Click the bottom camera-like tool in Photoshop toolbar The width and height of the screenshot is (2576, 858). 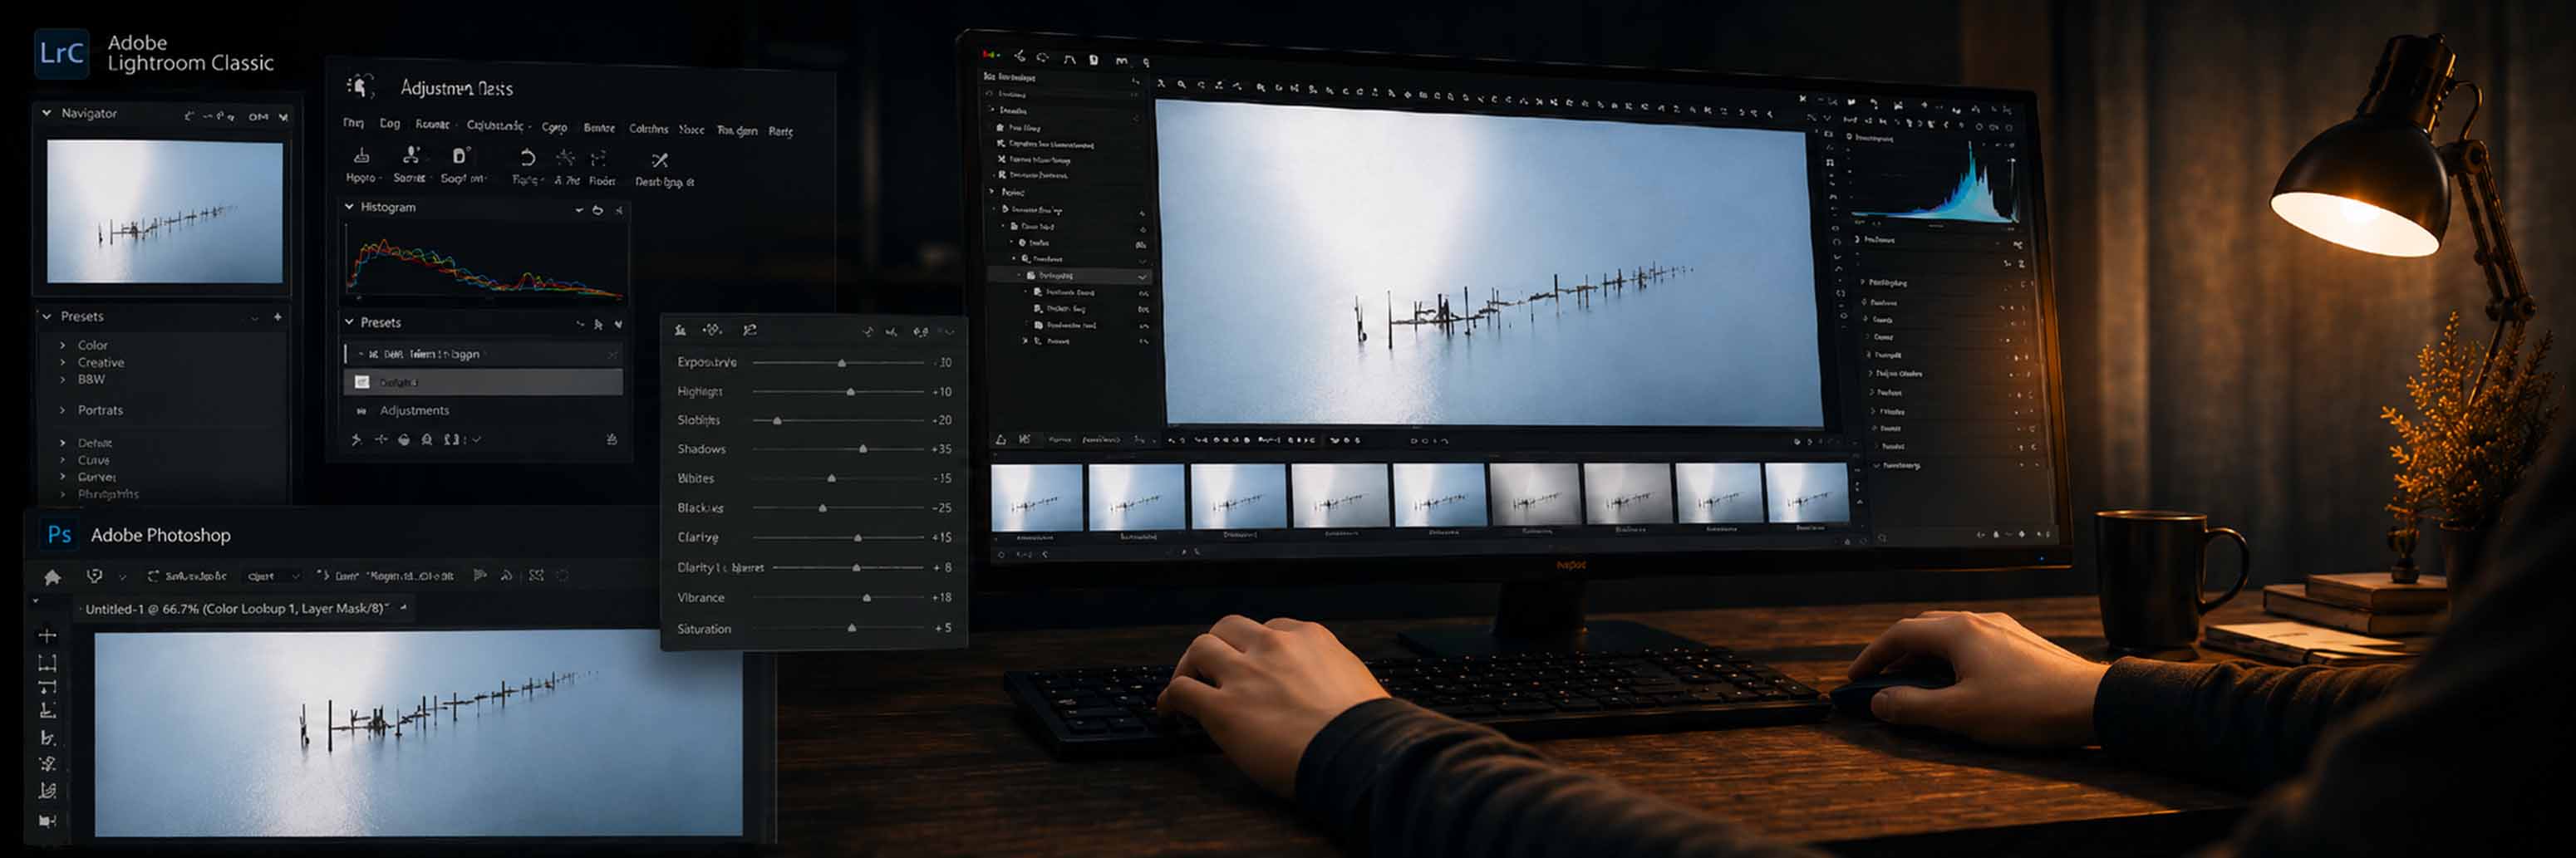(x=47, y=820)
